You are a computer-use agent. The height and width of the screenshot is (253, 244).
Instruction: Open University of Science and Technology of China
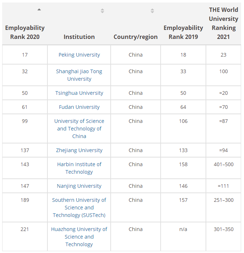pyautogui.click(x=79, y=129)
